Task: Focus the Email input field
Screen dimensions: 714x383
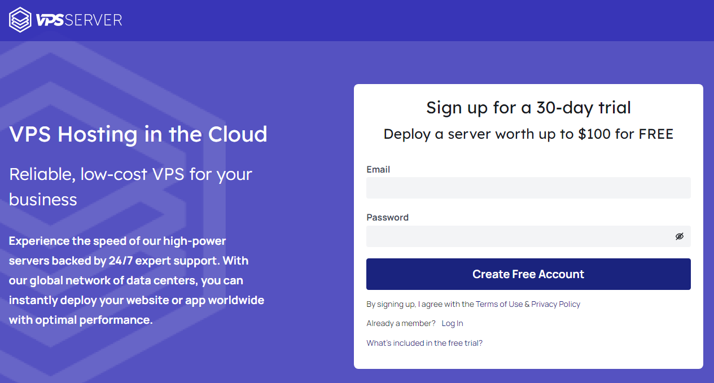Action: tap(528, 188)
